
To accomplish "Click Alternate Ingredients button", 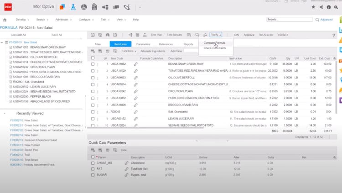I will [x=153, y=51].
